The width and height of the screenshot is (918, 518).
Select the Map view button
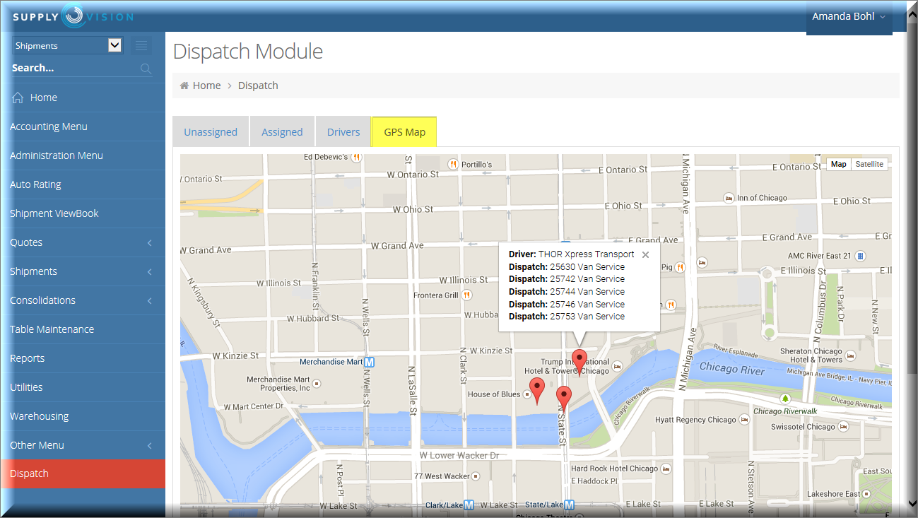(x=839, y=165)
